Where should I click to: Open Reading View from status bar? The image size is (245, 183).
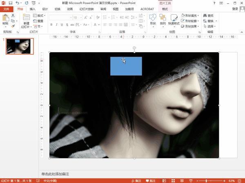click(x=182, y=181)
